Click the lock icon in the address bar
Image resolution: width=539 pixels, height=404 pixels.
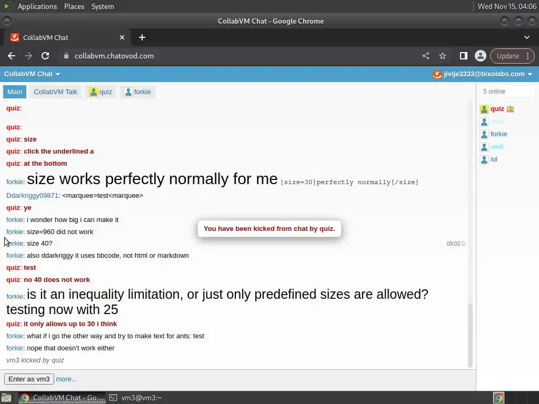[66, 56]
